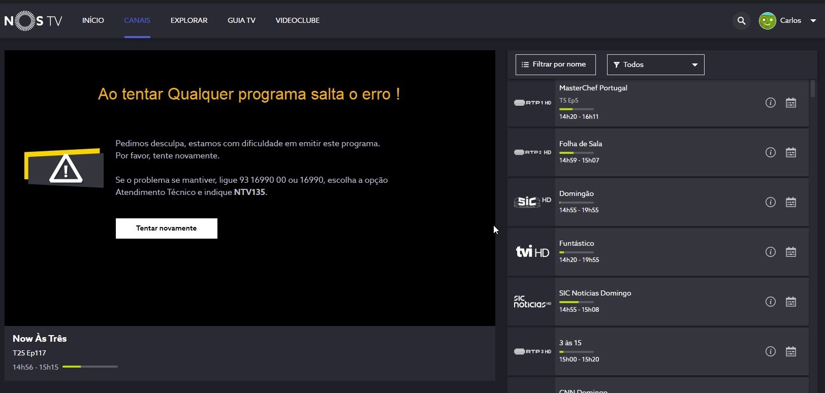Open schedule calendar for Folha de Sala
Viewport: 825px width, 393px height.
tap(791, 152)
